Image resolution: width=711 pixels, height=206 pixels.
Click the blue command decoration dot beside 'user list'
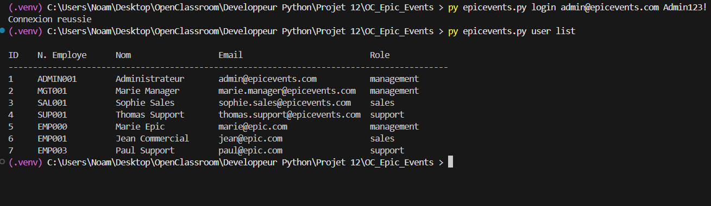point(3,31)
